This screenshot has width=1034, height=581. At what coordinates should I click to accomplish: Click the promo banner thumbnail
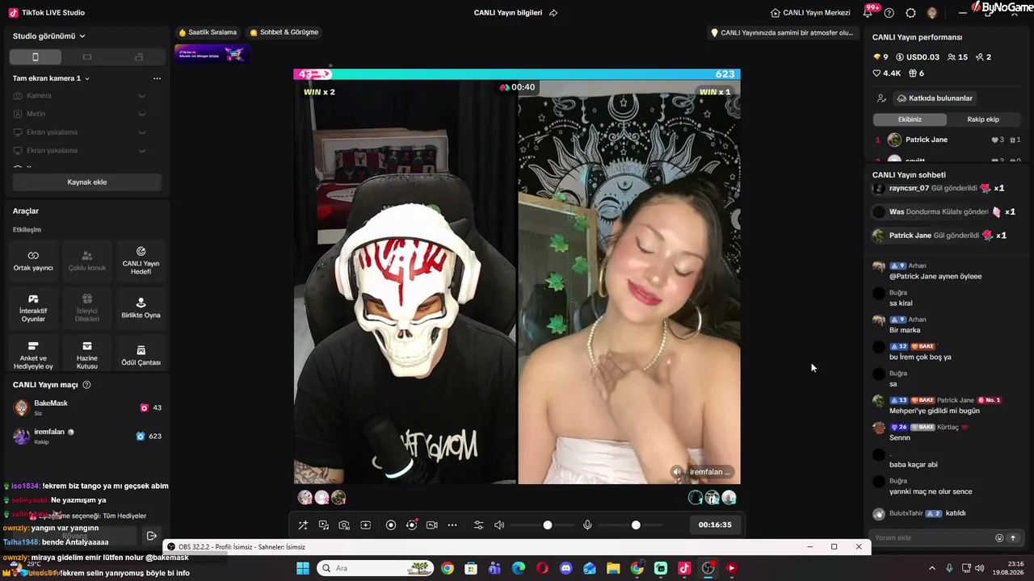pyautogui.click(x=212, y=54)
